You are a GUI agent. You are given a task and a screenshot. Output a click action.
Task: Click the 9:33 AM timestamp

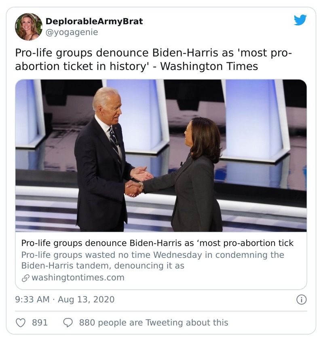pos(32,299)
